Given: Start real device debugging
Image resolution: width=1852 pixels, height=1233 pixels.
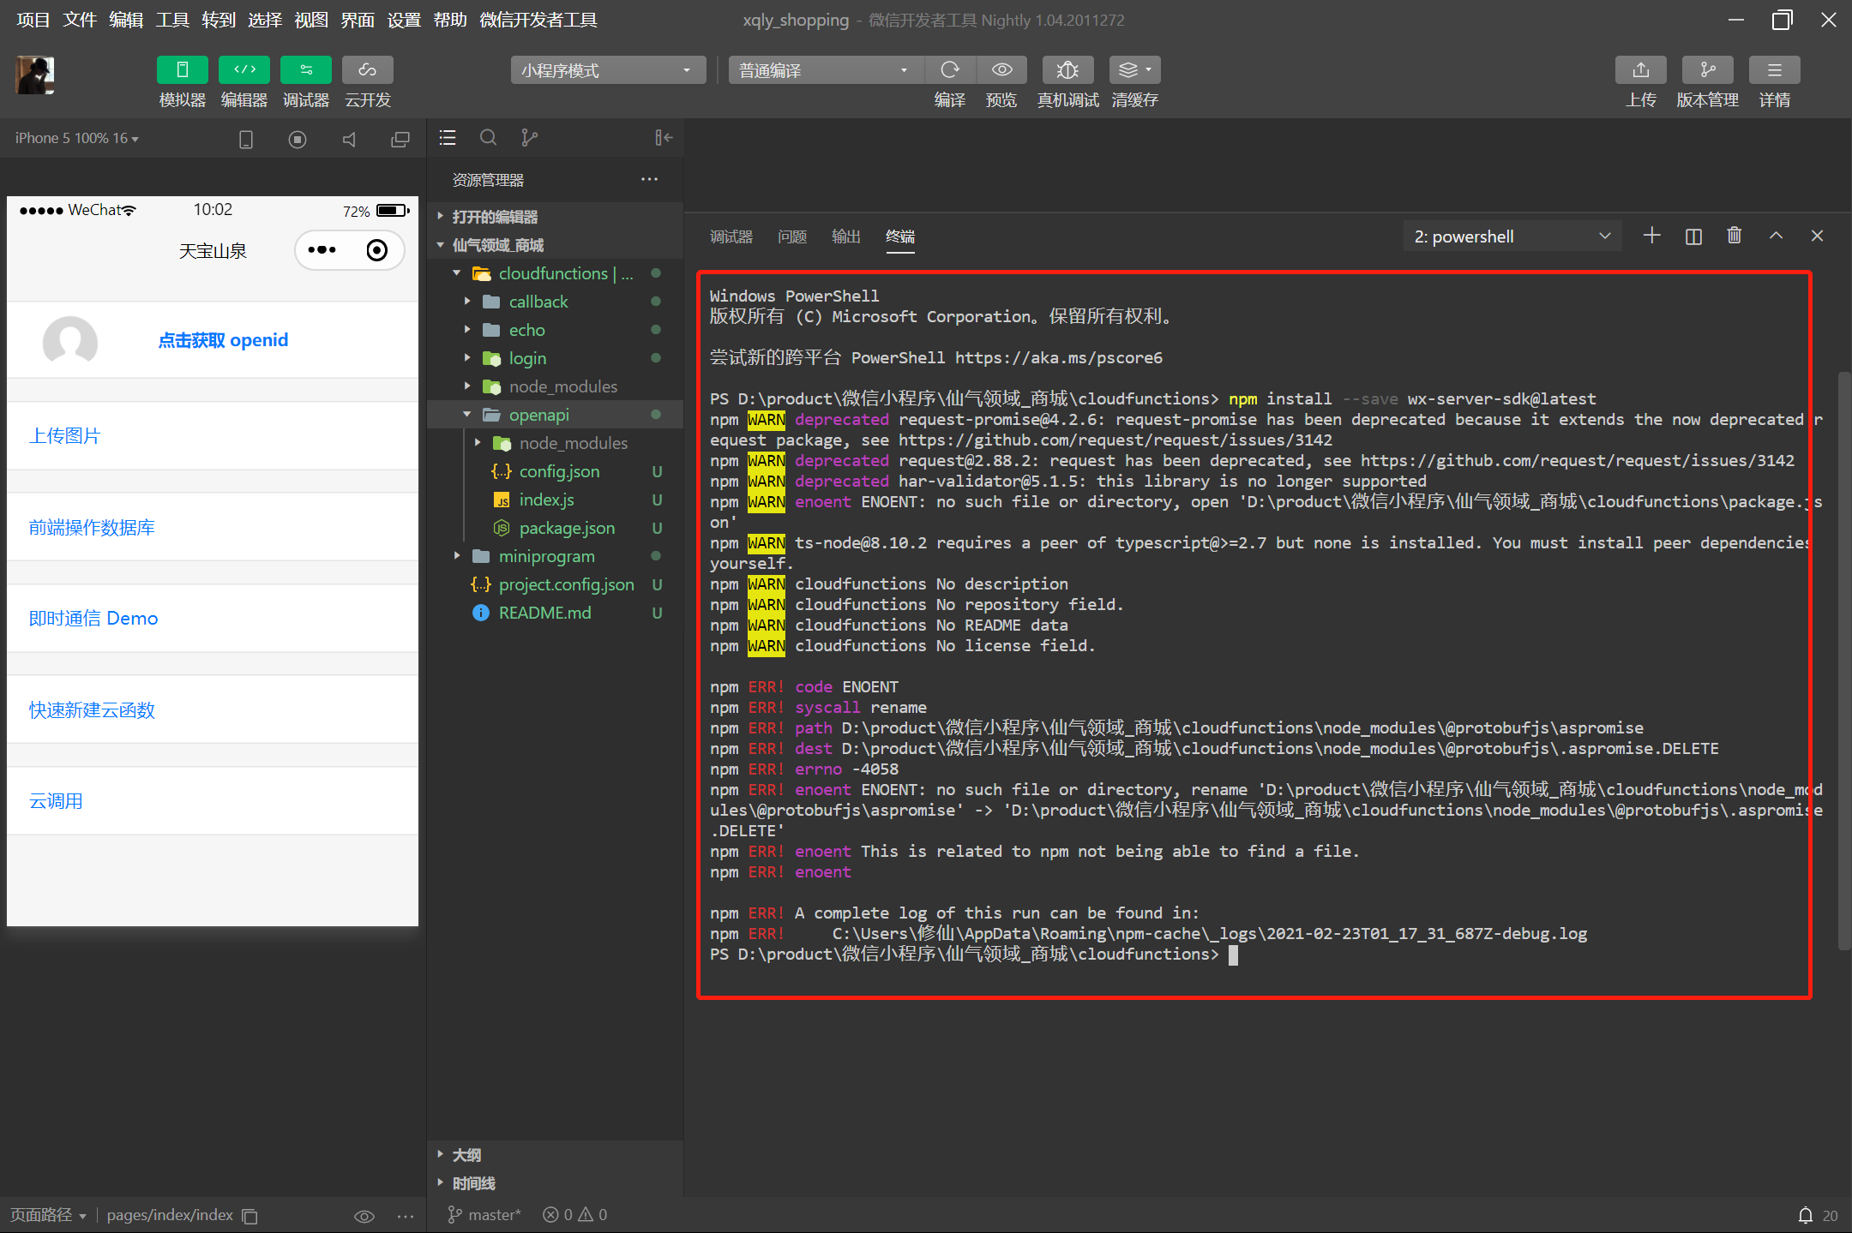Looking at the screenshot, I should pos(1067,70).
